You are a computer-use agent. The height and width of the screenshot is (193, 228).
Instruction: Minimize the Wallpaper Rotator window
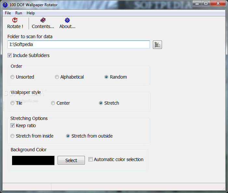(x=197, y=4)
